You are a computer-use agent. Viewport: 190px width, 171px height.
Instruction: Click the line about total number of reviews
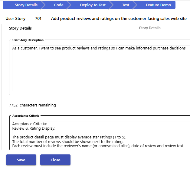pyautogui.click(x=68, y=141)
